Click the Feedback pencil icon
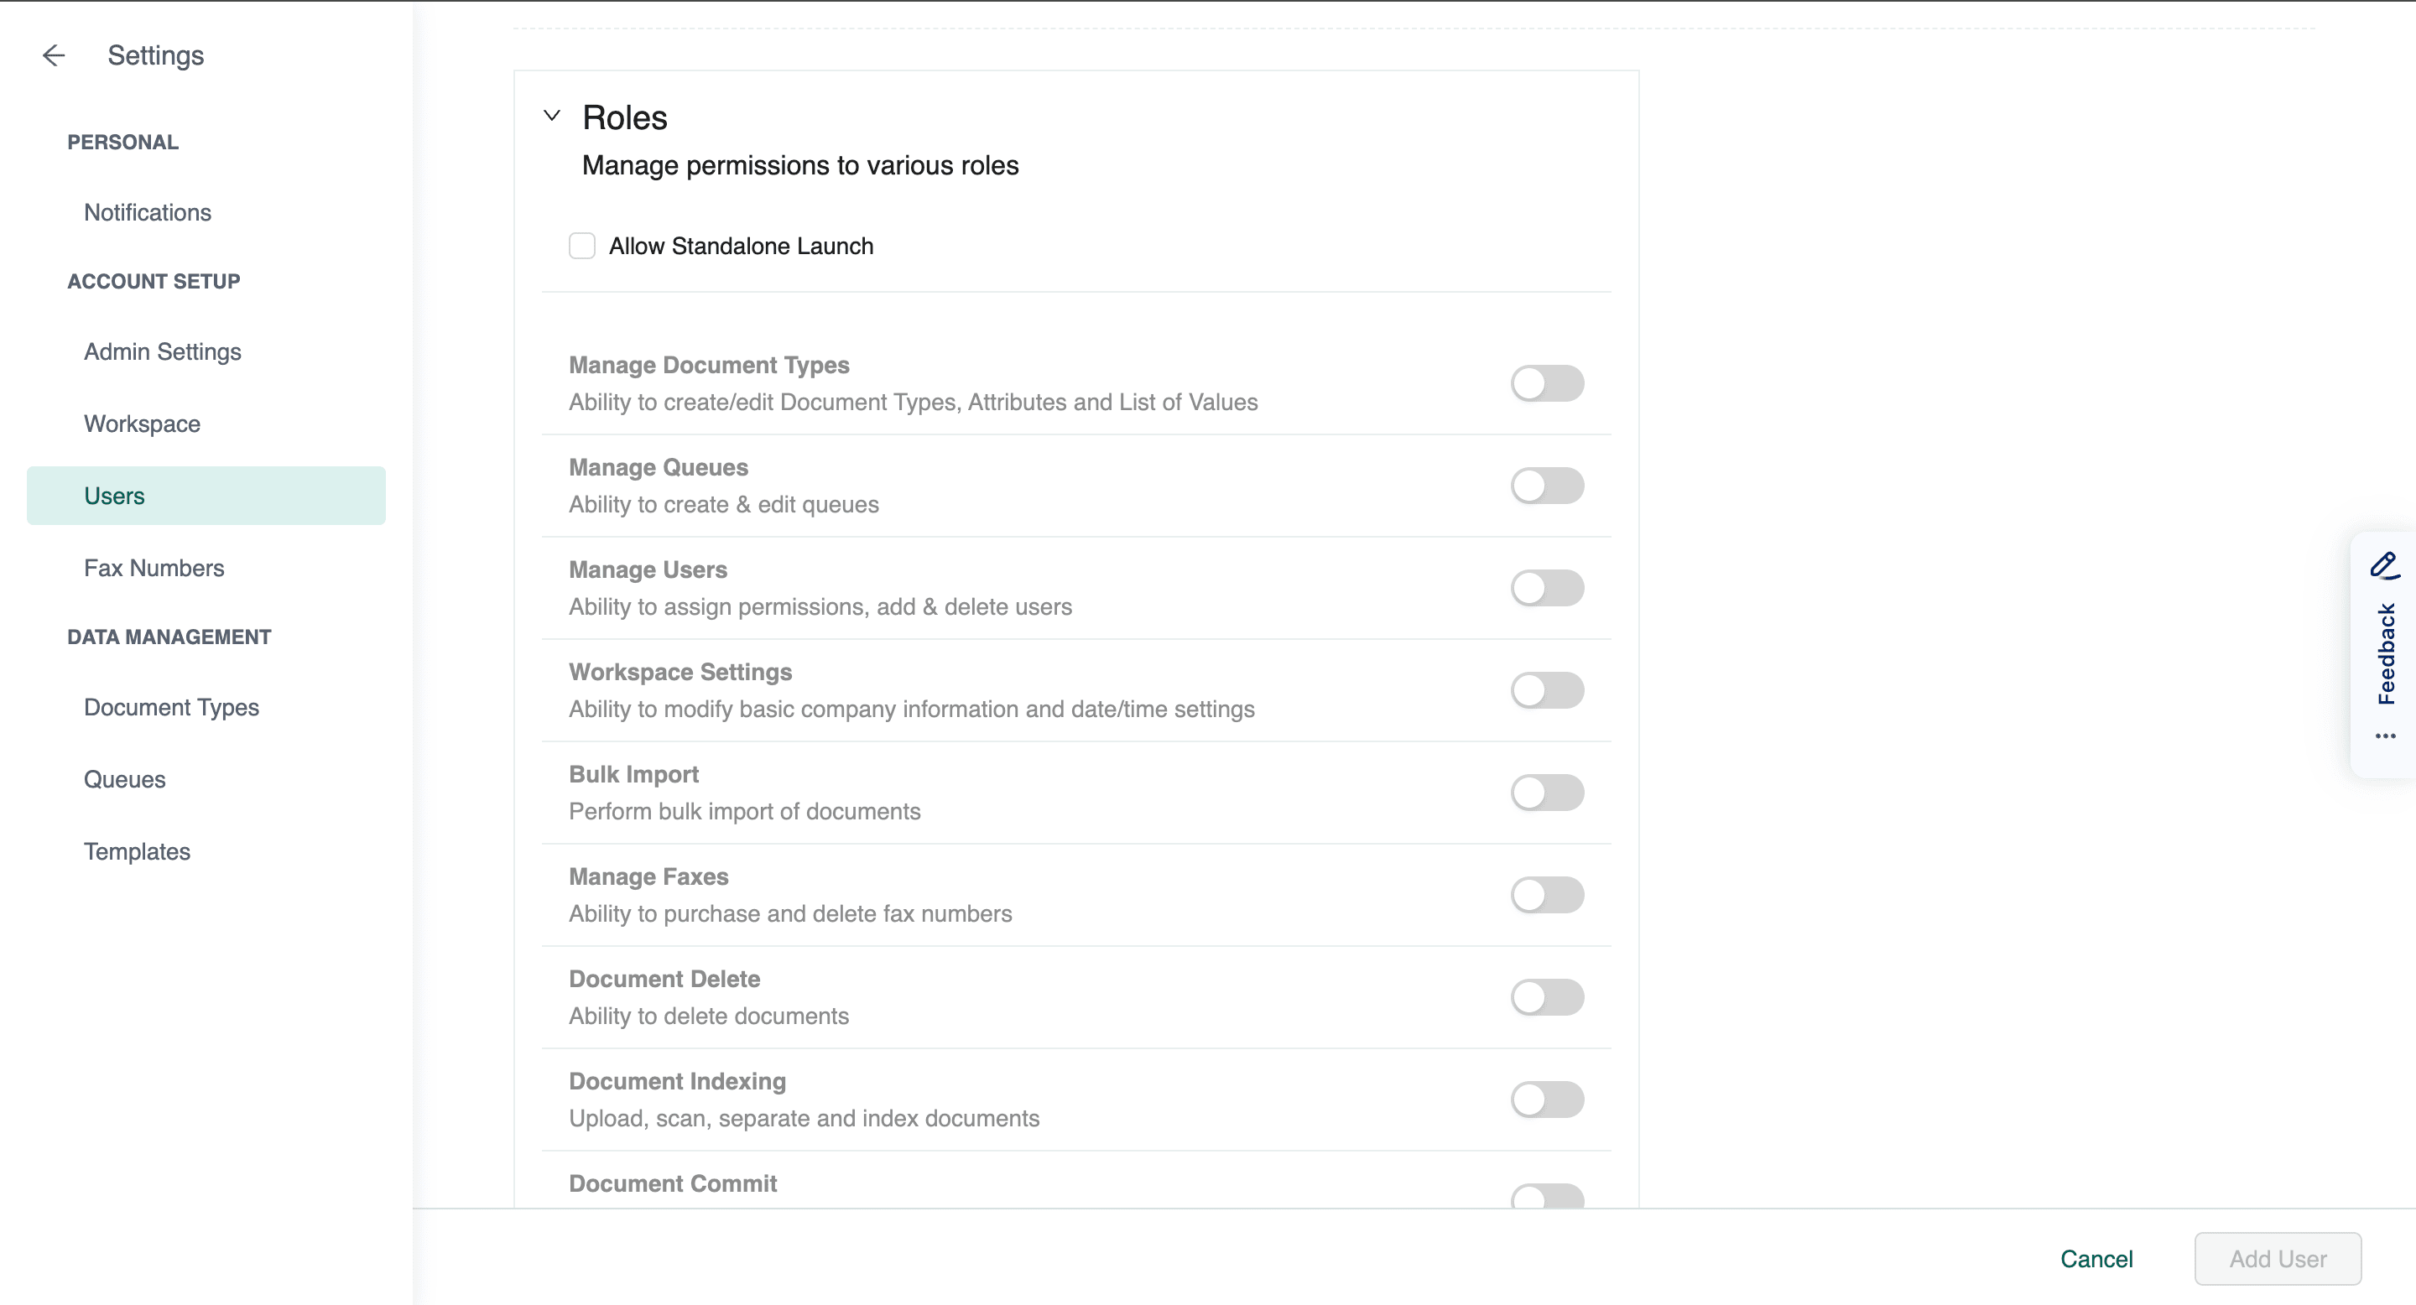 click(2385, 565)
